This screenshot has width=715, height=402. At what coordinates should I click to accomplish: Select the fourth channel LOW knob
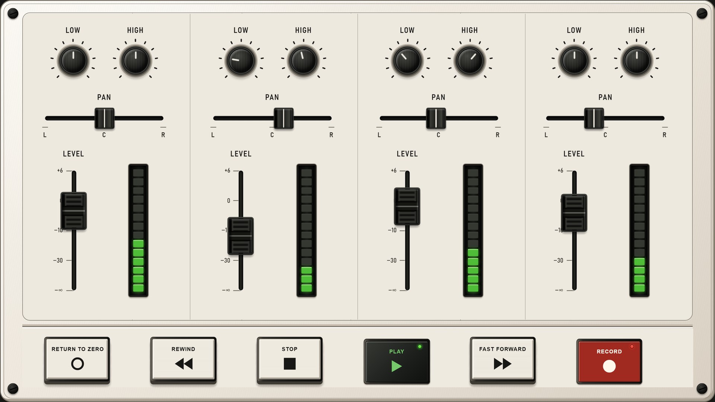[x=574, y=61]
